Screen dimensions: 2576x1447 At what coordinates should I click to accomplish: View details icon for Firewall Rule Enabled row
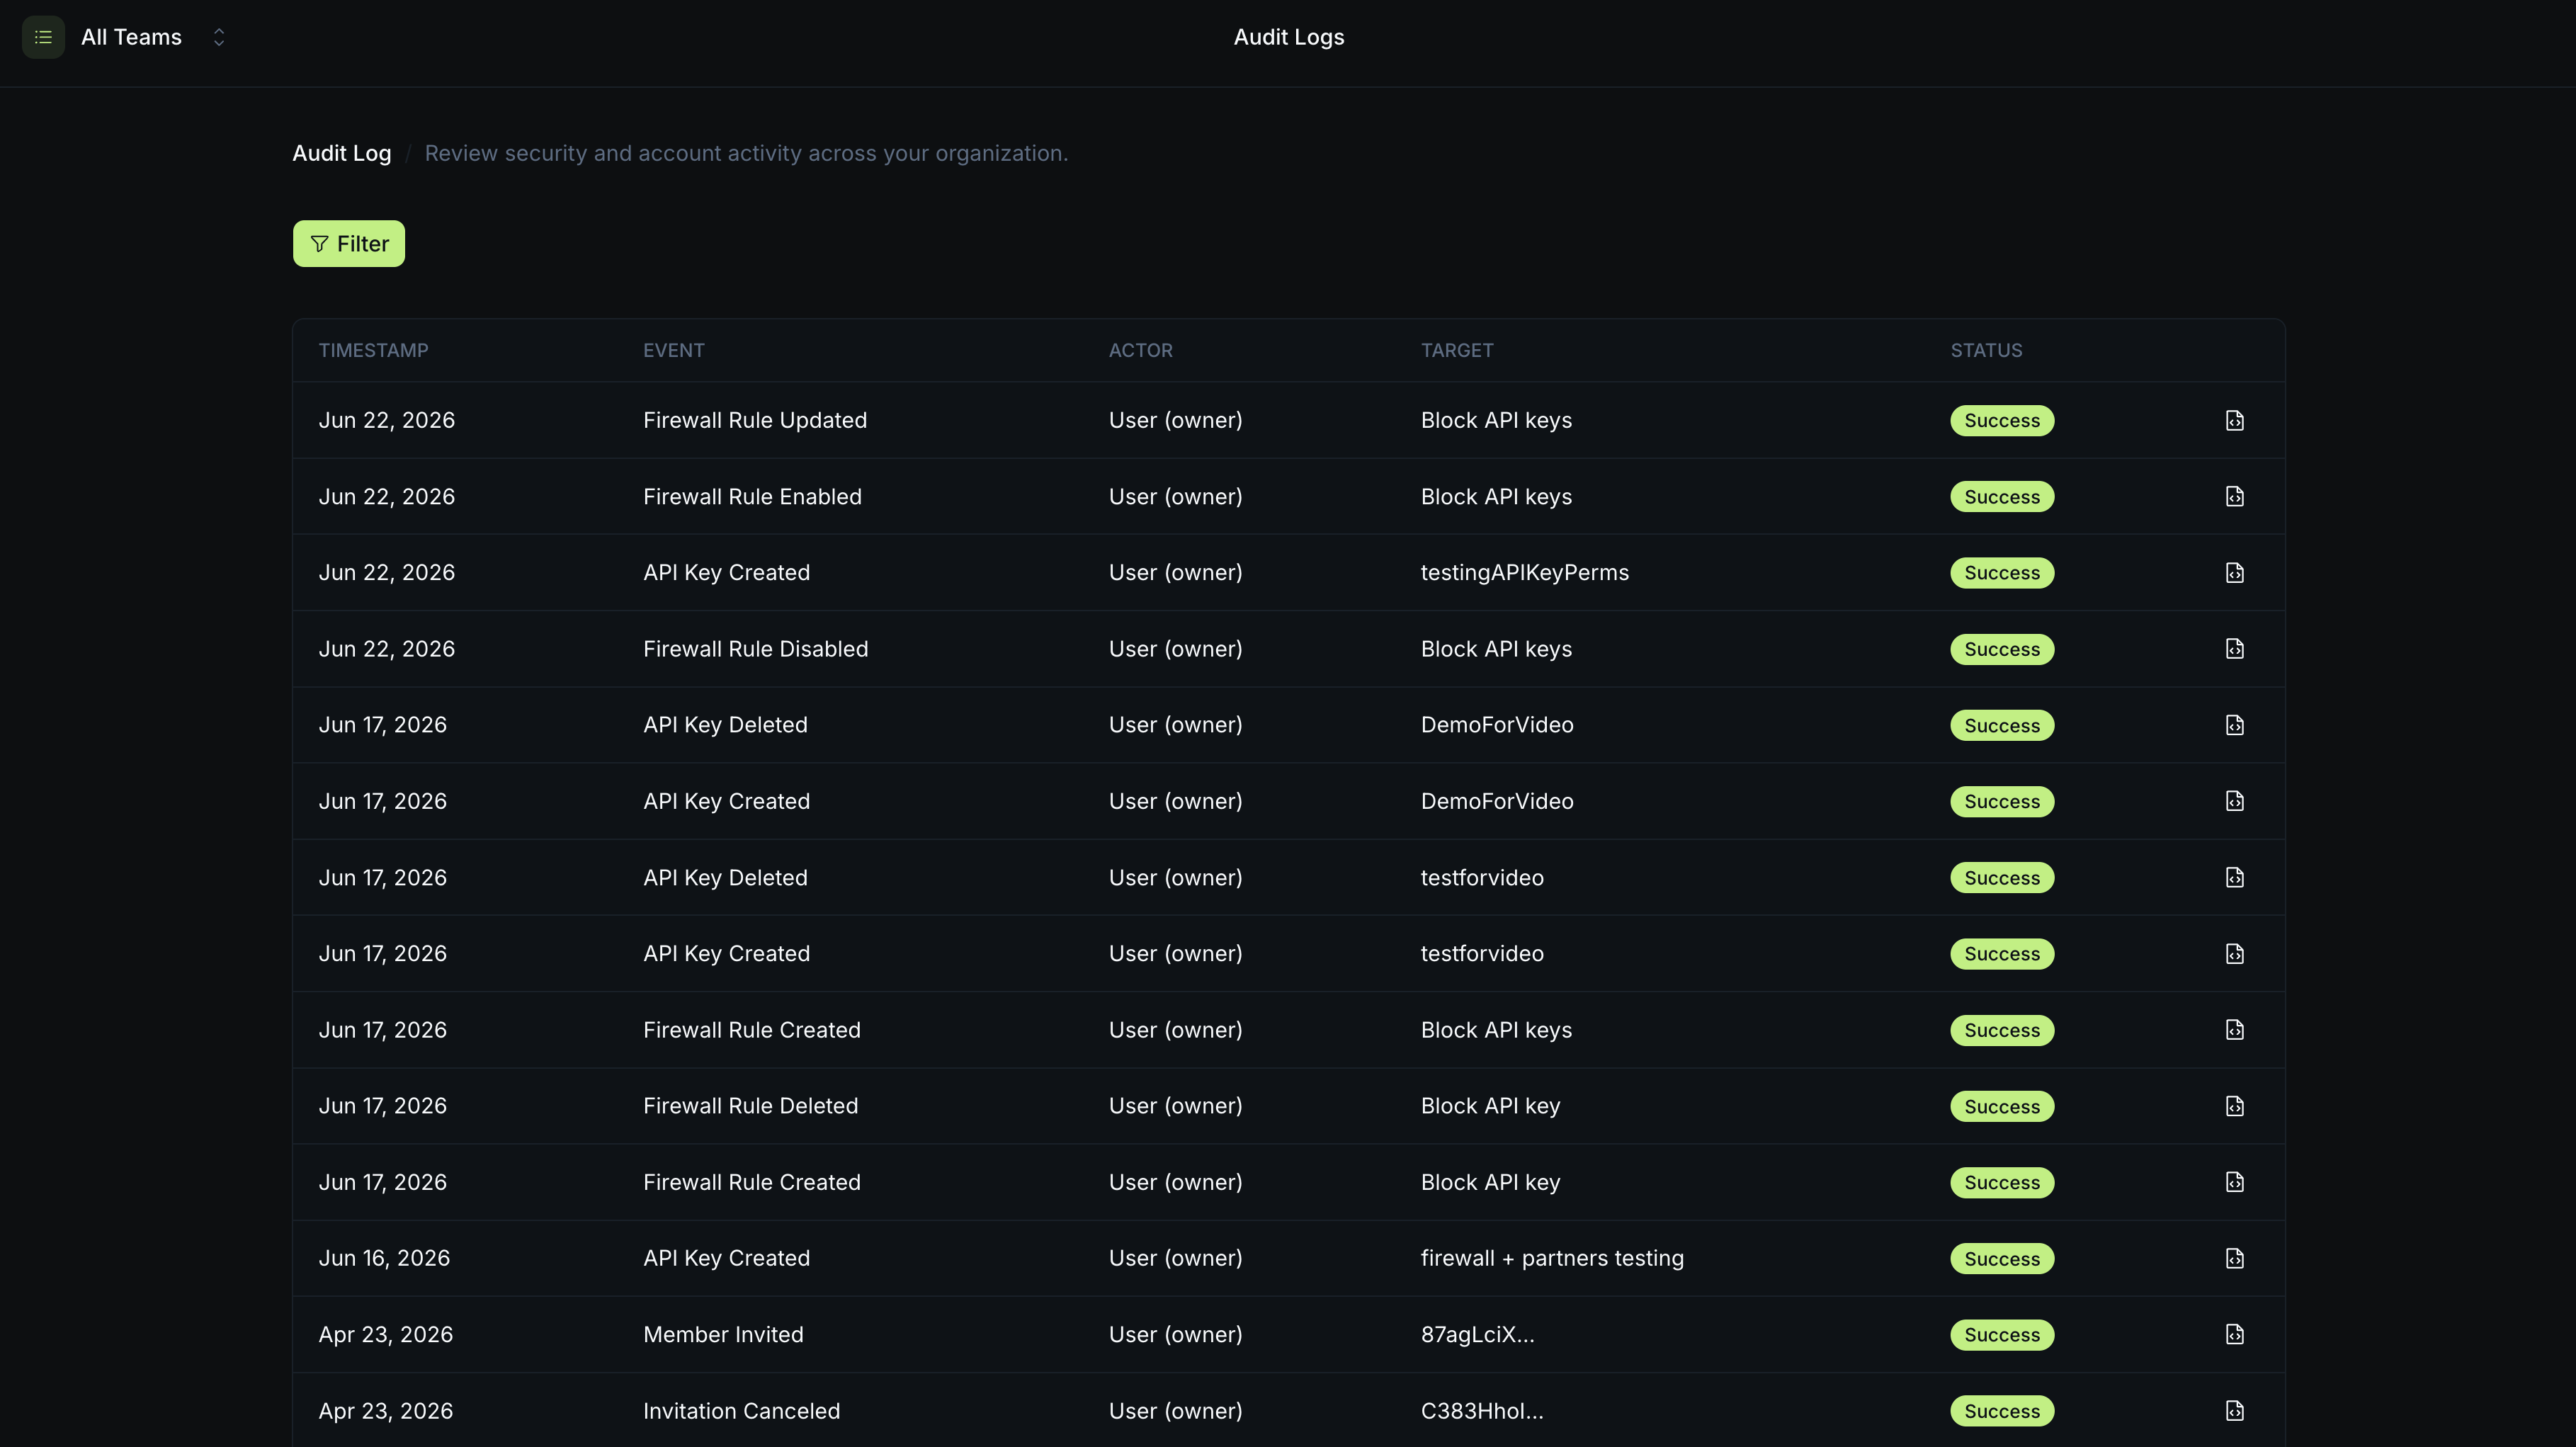click(2235, 497)
